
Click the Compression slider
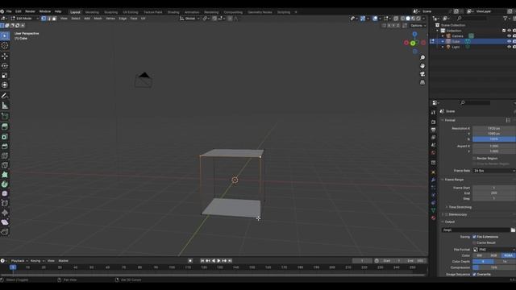[494, 267]
